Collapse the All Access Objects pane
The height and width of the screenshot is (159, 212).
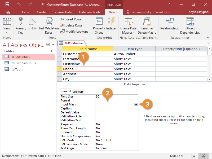point(53,45)
